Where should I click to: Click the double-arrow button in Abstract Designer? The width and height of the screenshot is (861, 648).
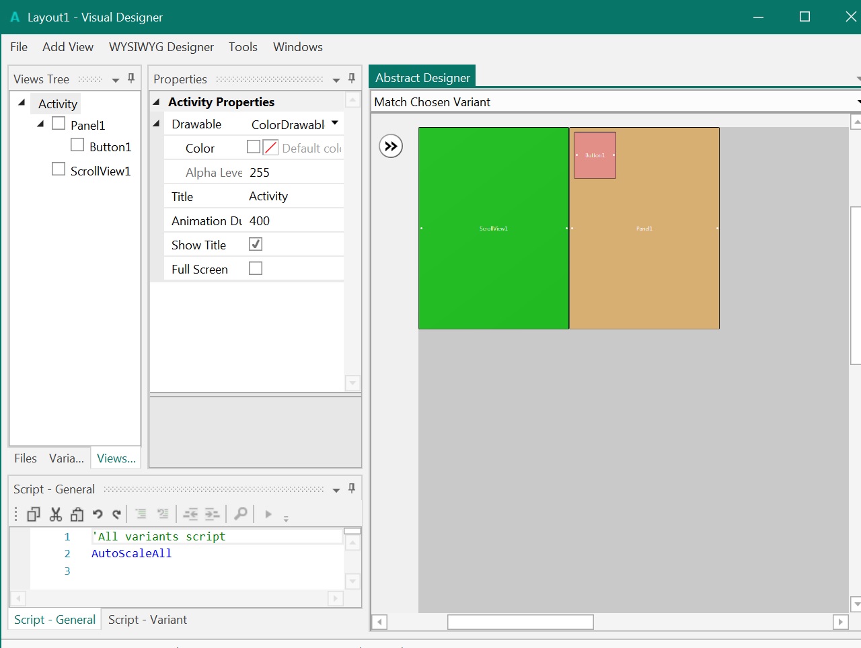tap(391, 146)
